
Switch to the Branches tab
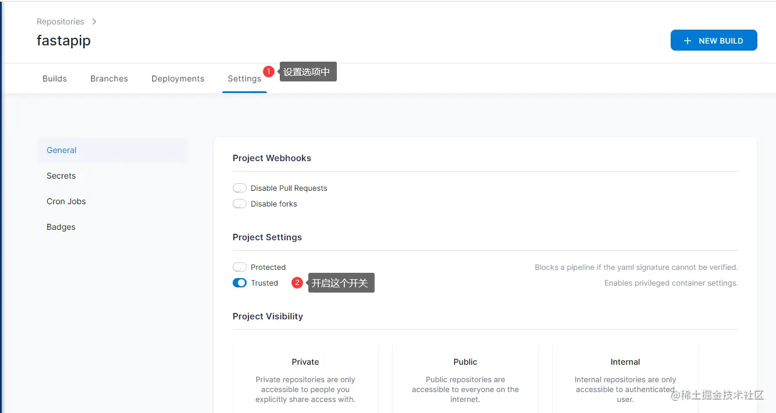109,79
